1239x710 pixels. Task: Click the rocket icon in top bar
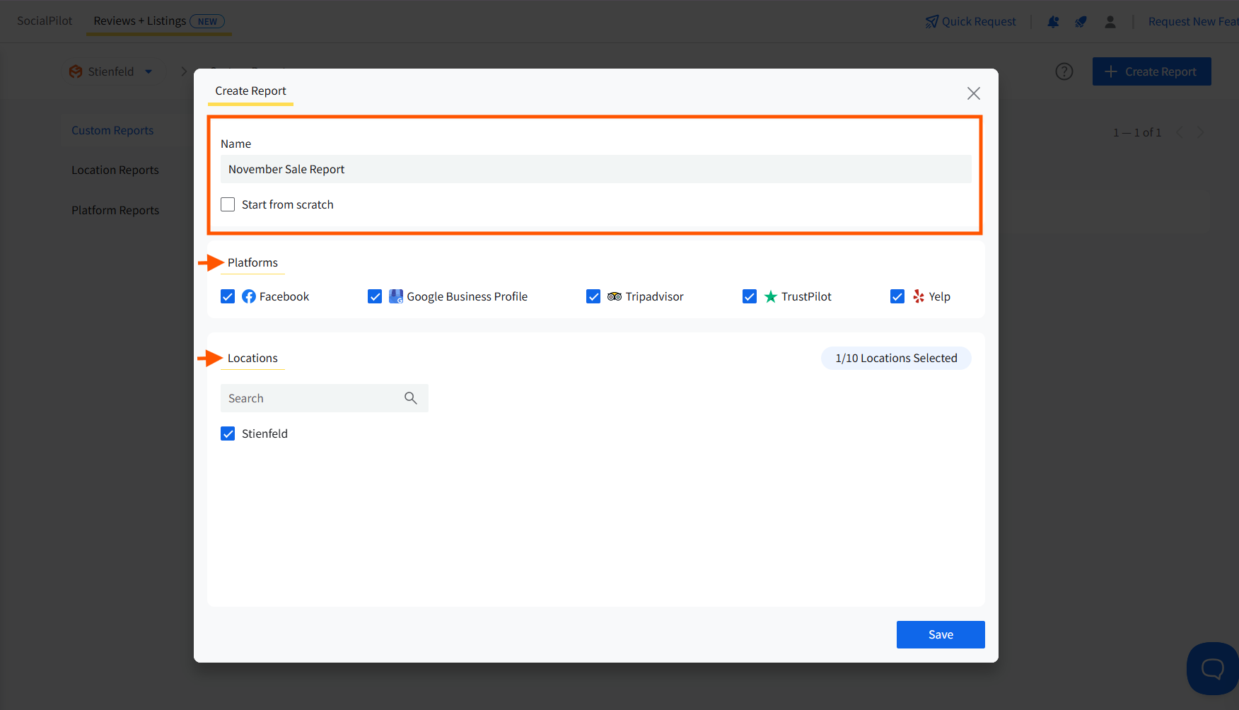coord(1081,22)
